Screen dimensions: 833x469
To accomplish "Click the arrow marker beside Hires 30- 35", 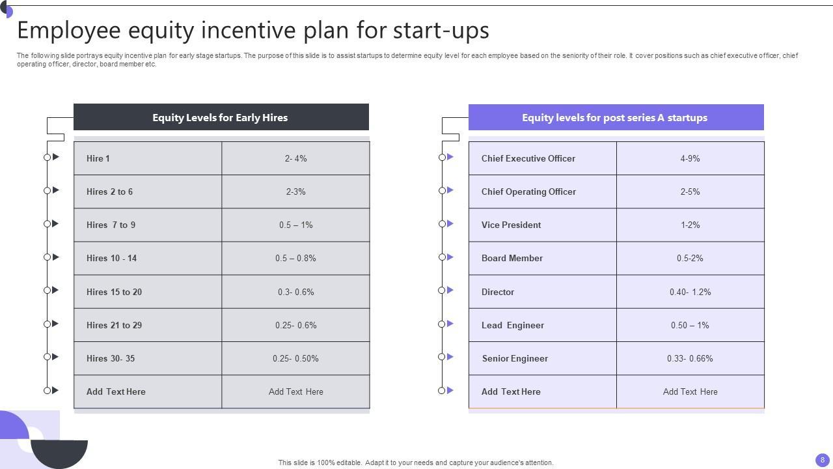I will coord(56,357).
